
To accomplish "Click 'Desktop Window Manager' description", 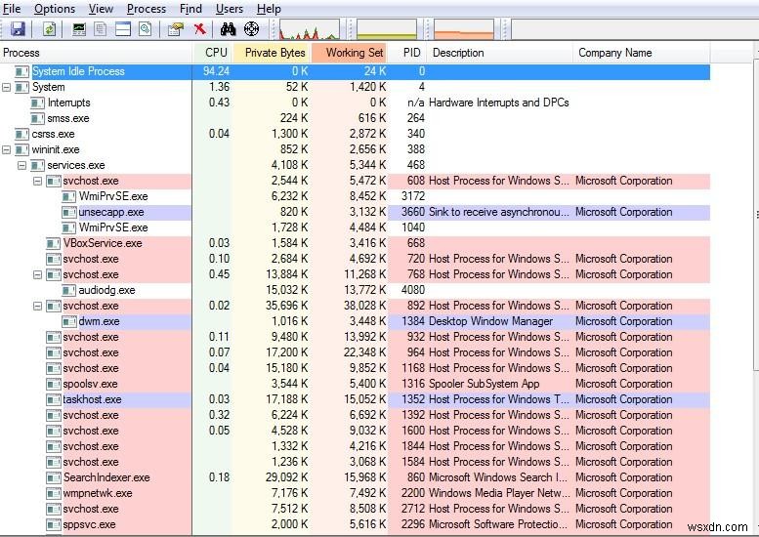I will [x=490, y=321].
